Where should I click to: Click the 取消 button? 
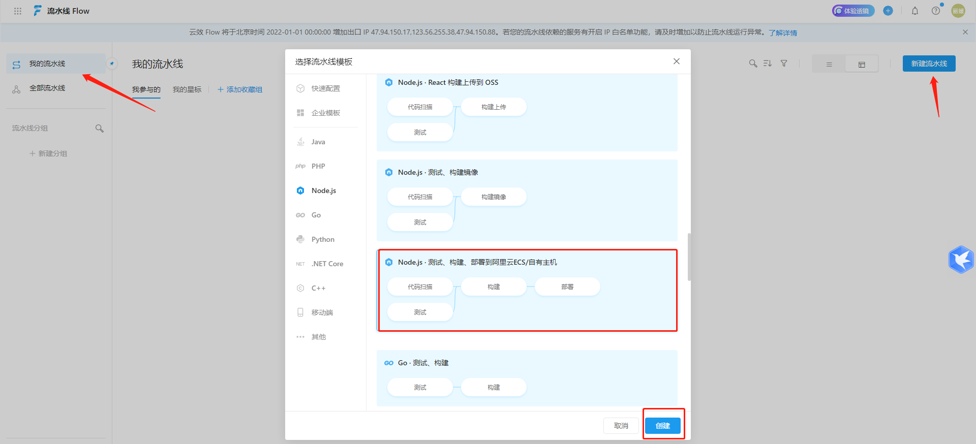[621, 426]
